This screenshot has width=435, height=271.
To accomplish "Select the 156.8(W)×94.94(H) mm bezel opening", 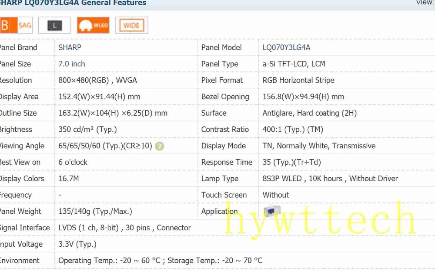I will pos(303,97).
